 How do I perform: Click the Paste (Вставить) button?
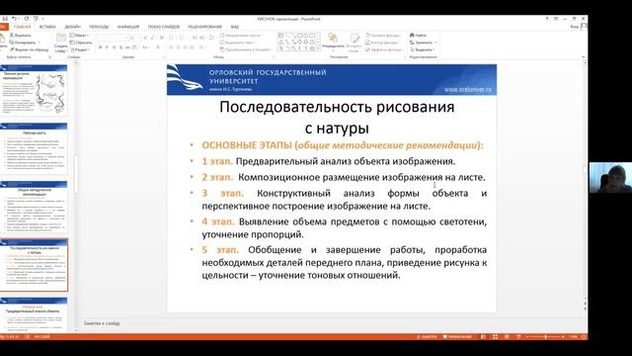coord(2,41)
